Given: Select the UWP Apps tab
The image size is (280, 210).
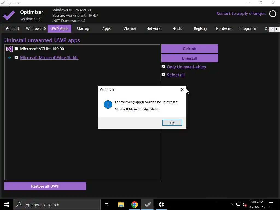Looking at the screenshot, I should [x=59, y=28].
